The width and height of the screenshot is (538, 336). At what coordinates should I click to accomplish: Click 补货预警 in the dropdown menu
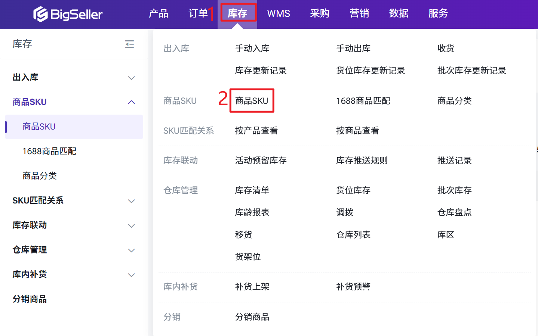[x=353, y=287]
